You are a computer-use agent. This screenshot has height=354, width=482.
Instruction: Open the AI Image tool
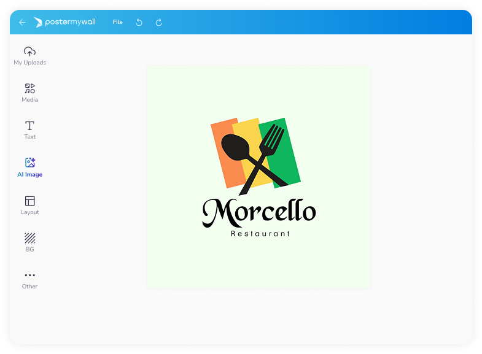coord(29,167)
